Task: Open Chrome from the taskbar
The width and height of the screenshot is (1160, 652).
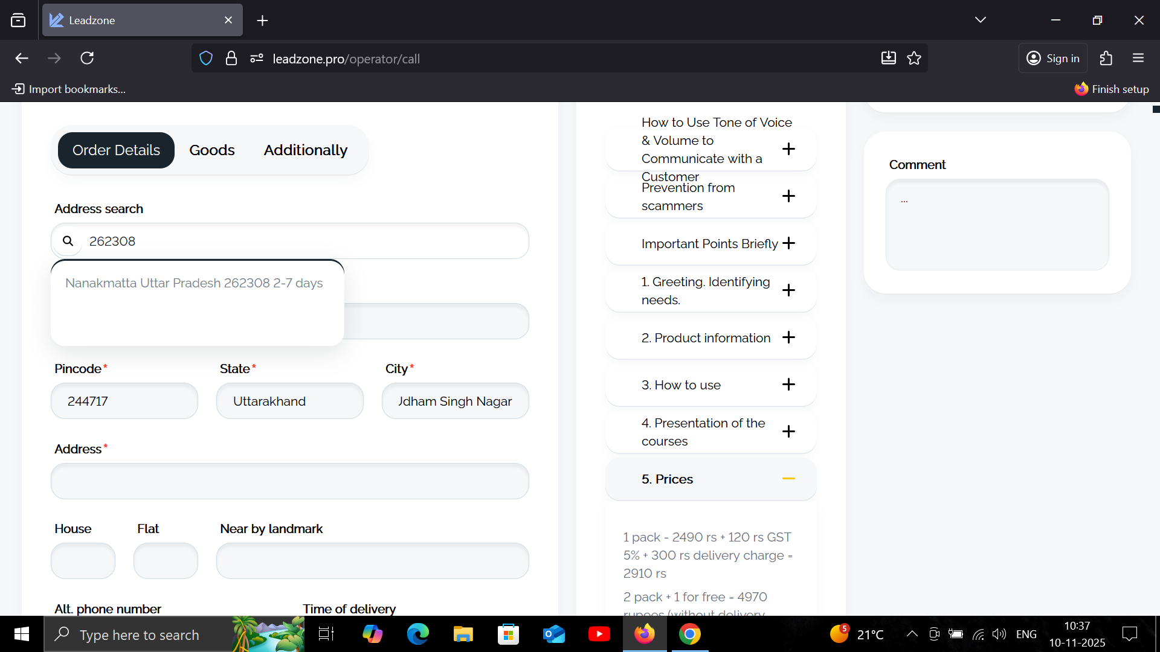Action: 689,634
